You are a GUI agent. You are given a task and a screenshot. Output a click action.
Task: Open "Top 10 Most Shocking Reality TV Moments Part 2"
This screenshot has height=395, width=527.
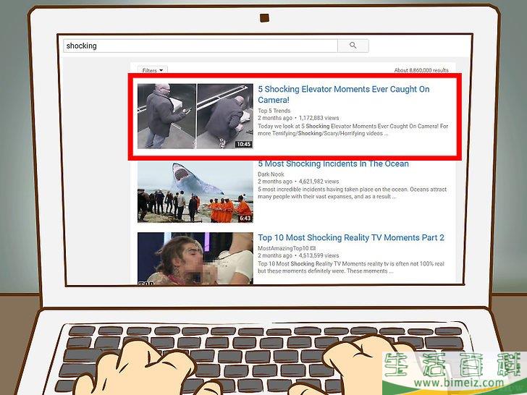[x=351, y=238]
